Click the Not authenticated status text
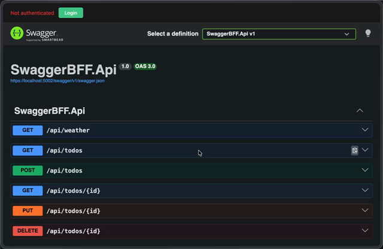Image resolution: width=383 pixels, height=249 pixels. (x=32, y=13)
